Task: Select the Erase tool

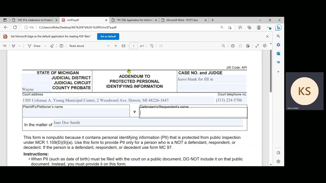Action: click(52, 46)
